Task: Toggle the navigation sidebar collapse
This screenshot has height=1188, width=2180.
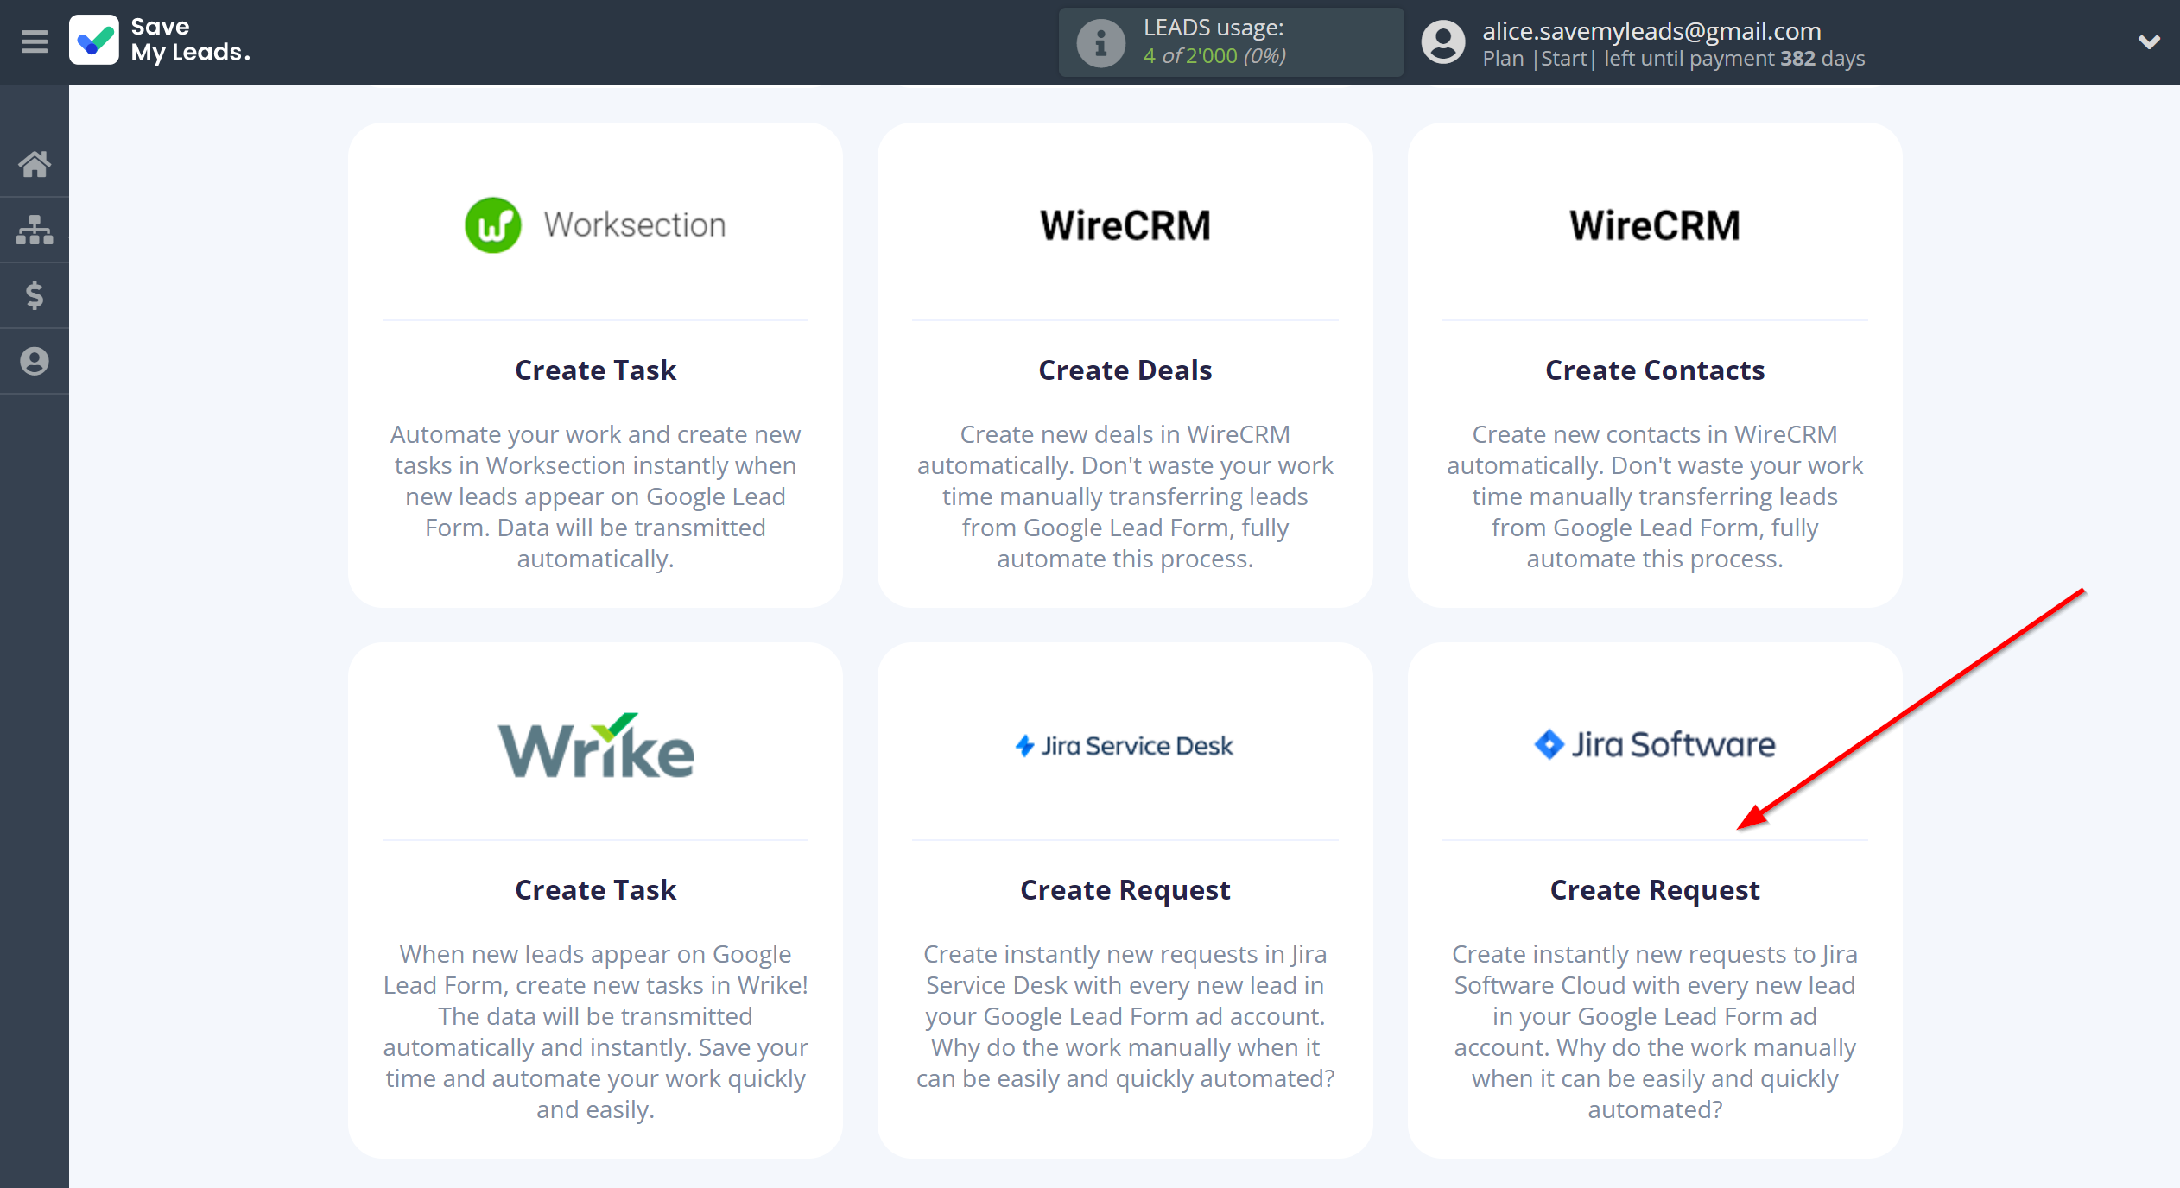Action: pos(34,41)
